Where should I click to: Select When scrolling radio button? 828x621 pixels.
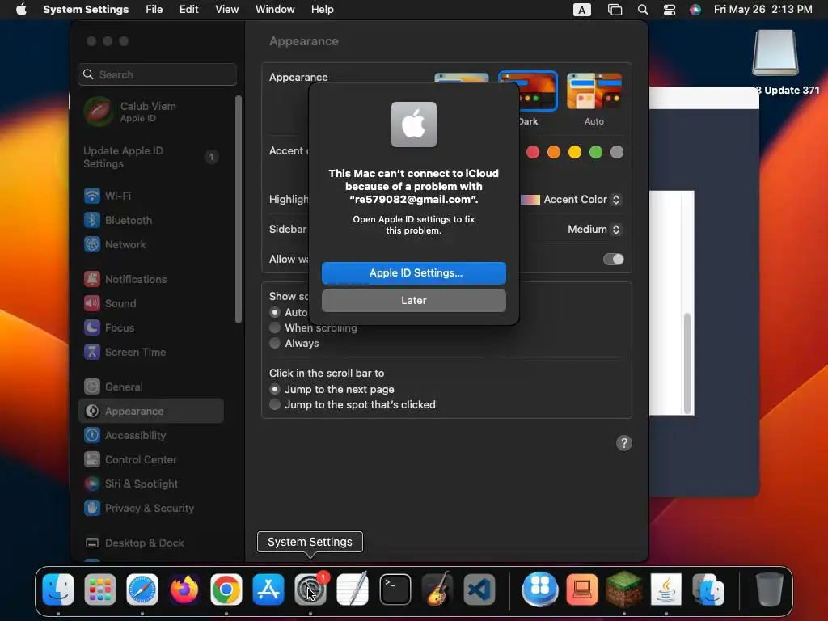[x=275, y=327]
